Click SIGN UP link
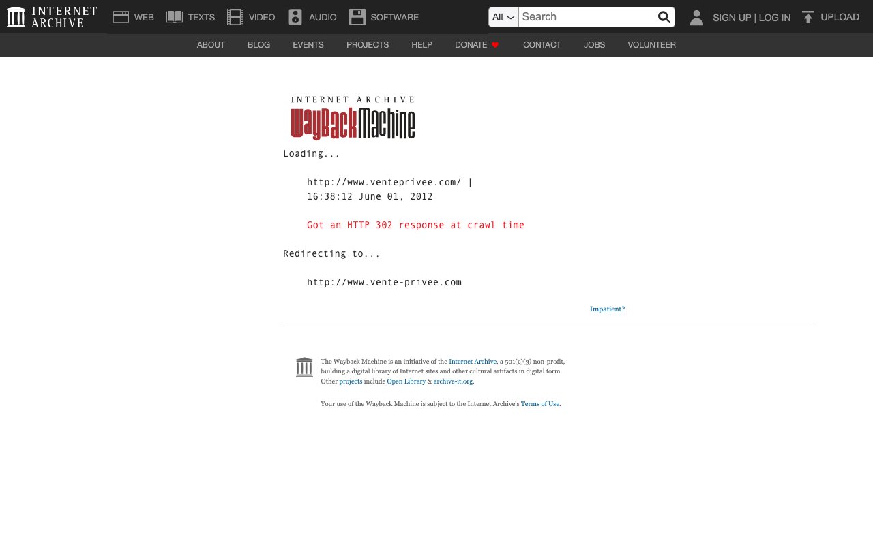The height and width of the screenshot is (545, 873). click(732, 18)
